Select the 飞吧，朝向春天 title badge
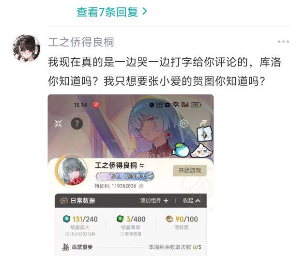The image size is (305, 256). (125, 176)
